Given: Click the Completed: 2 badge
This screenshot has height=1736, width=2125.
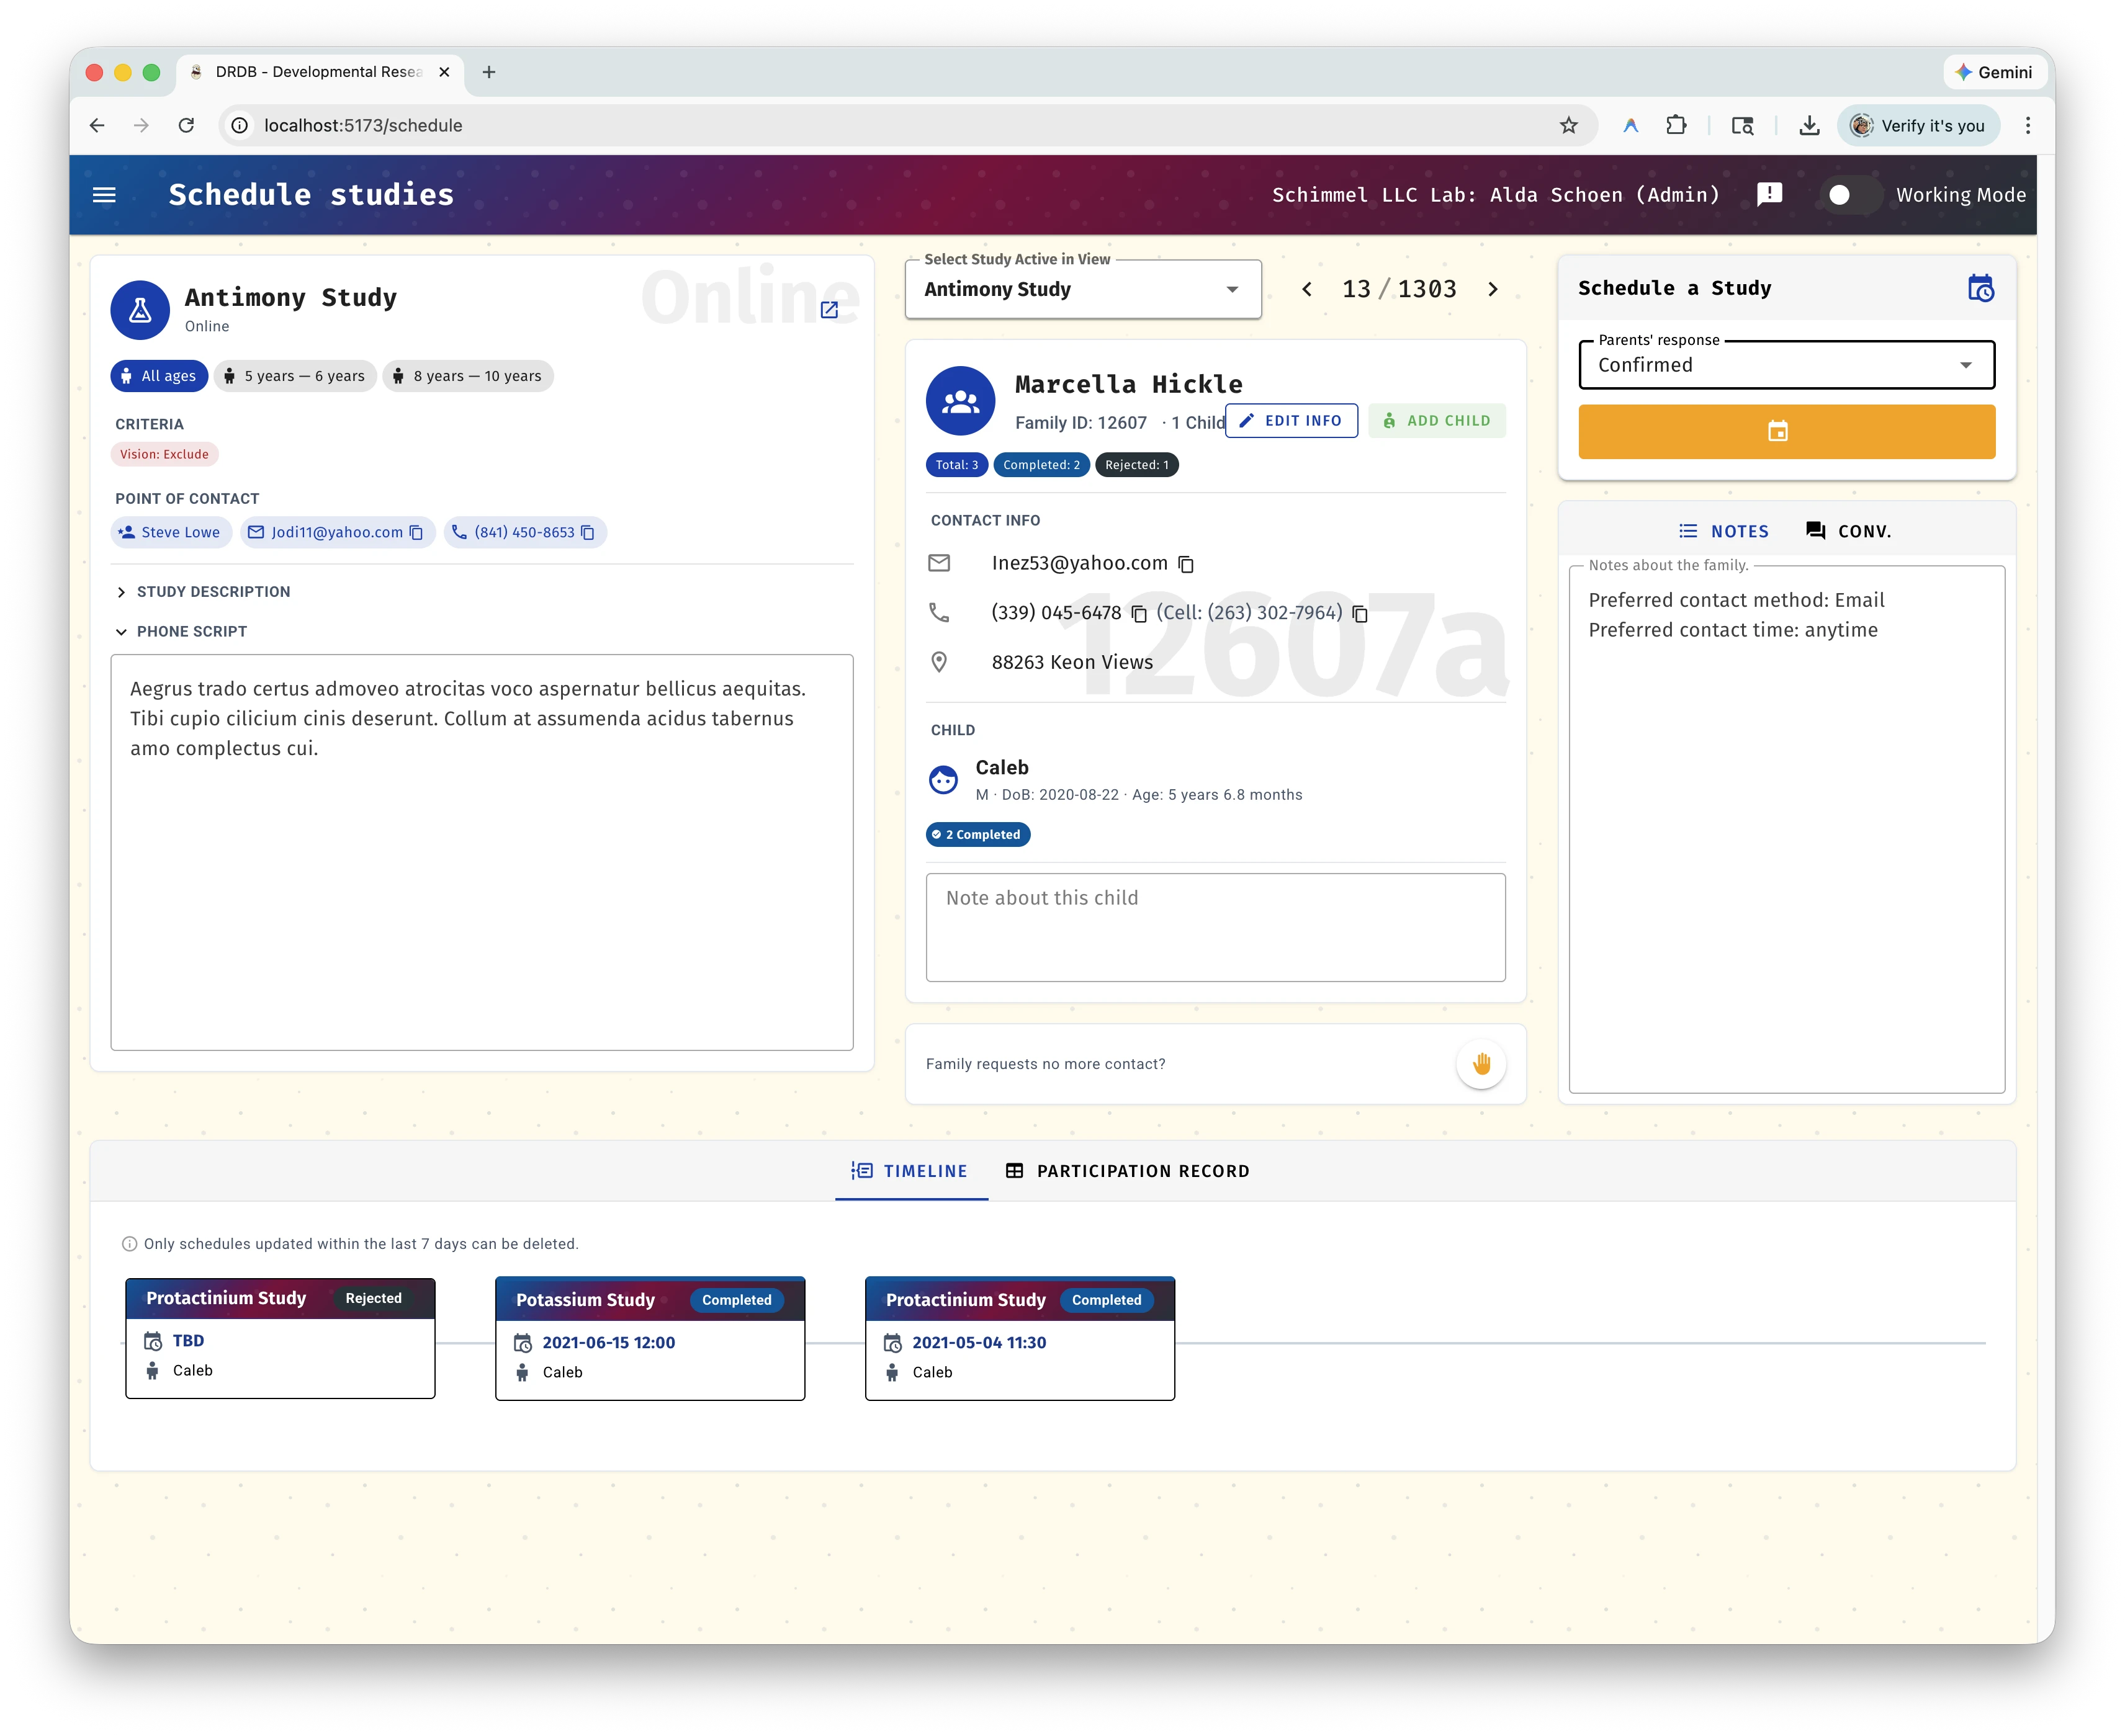Looking at the screenshot, I should click(1041, 465).
